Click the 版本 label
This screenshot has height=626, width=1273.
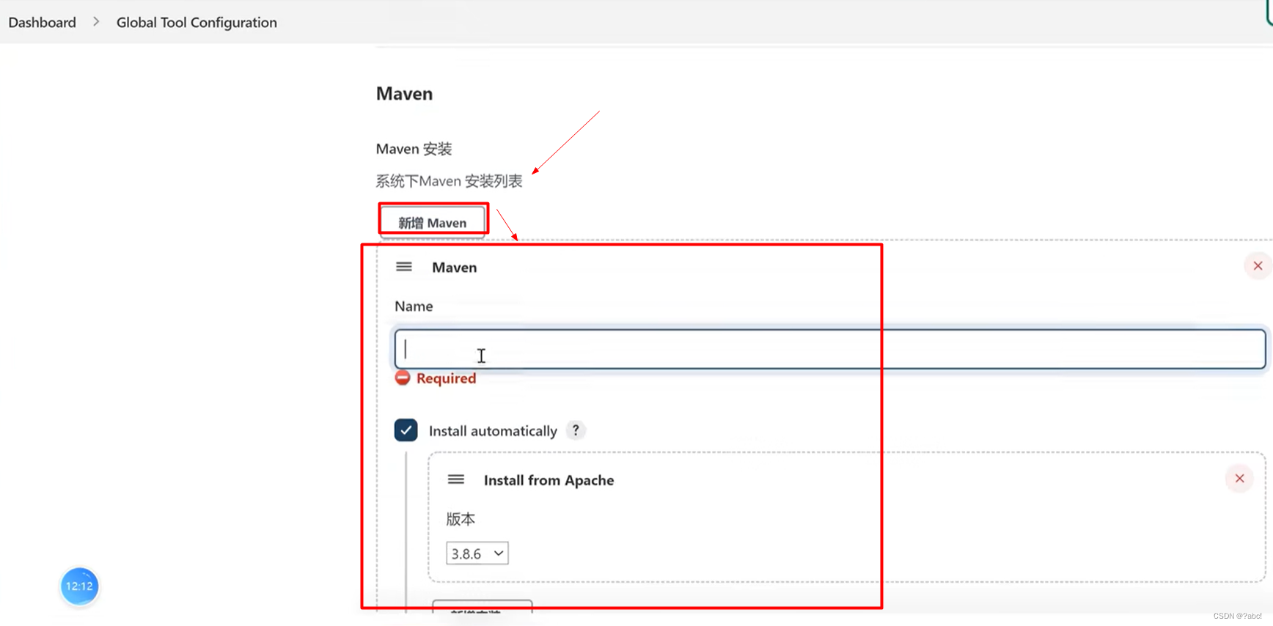click(461, 519)
